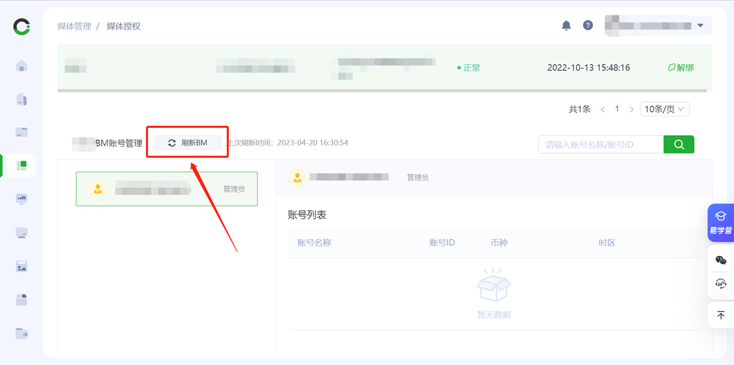Click the green search button
734x365 pixels.
pos(679,144)
